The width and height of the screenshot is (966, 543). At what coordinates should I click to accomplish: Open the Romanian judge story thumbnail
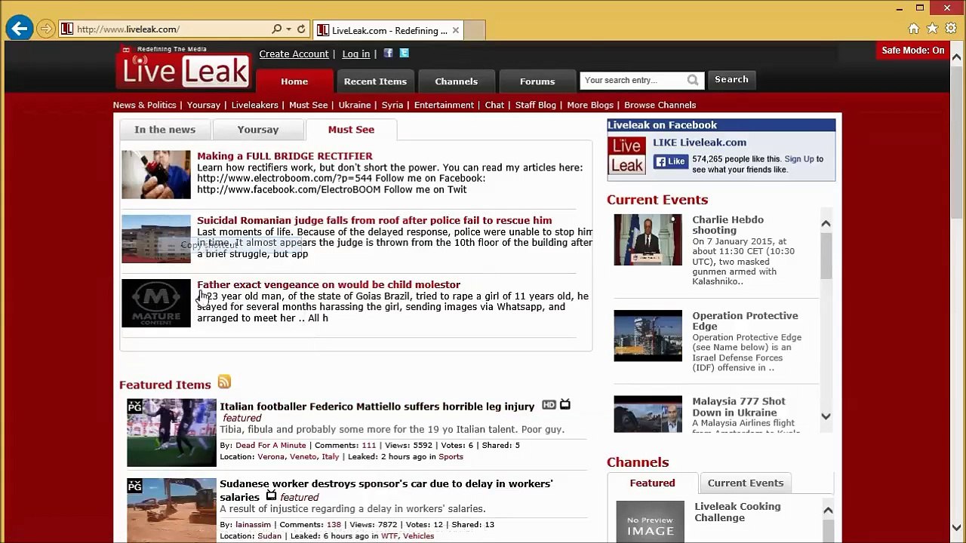coord(156,239)
